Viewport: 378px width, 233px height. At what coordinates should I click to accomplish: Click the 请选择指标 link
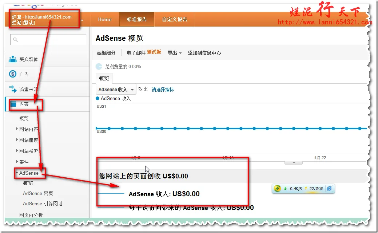tap(163, 90)
